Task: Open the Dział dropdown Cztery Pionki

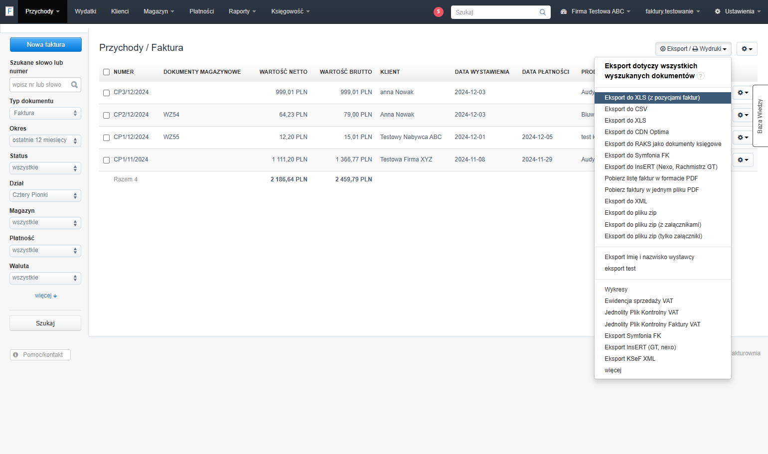Action: pos(45,195)
